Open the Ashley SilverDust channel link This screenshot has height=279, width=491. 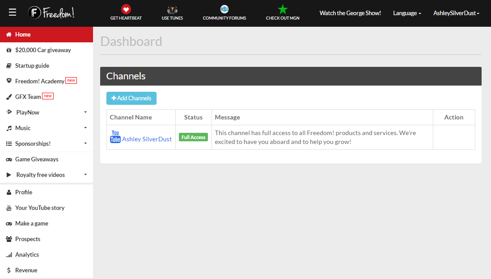point(147,139)
